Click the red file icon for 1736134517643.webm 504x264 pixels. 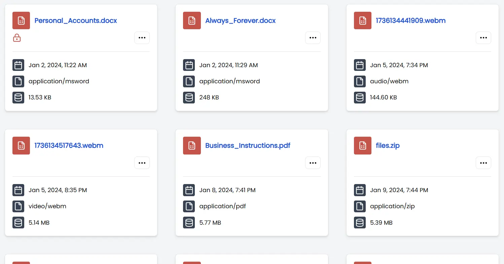pos(21,145)
